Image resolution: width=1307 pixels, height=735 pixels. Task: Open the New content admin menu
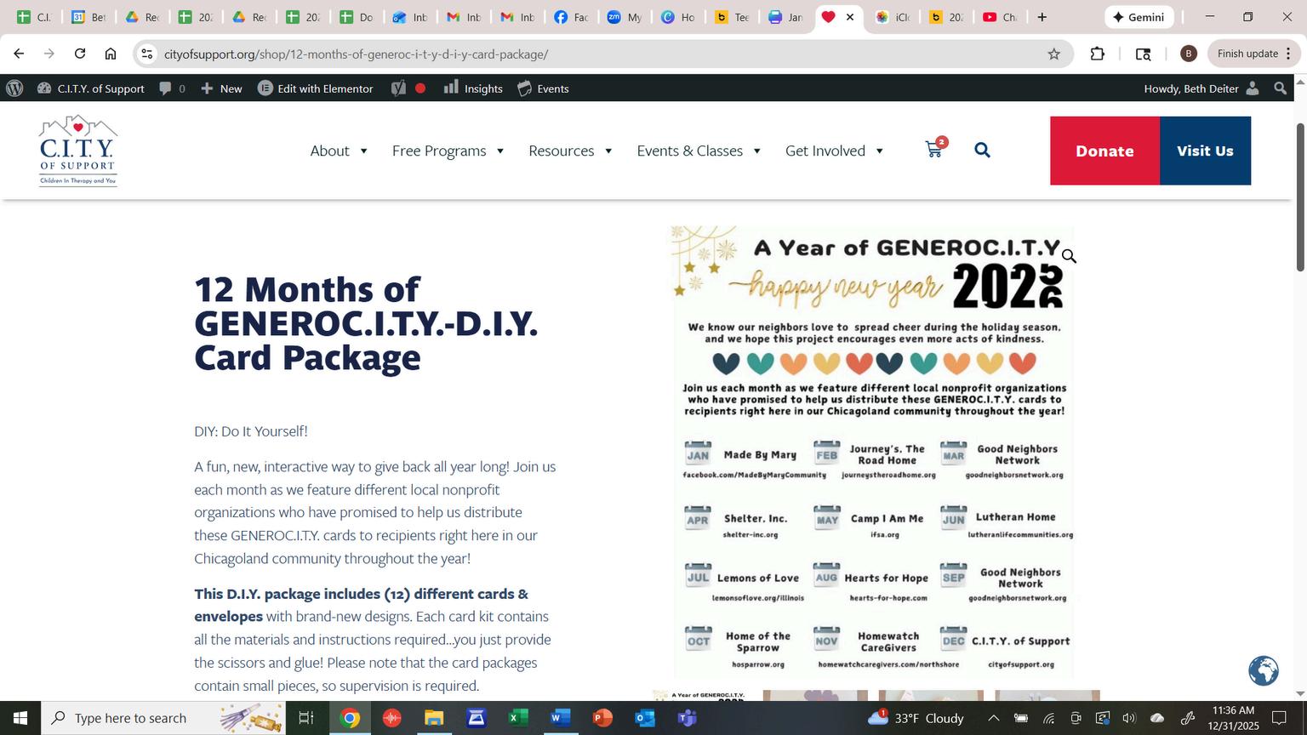point(221,88)
